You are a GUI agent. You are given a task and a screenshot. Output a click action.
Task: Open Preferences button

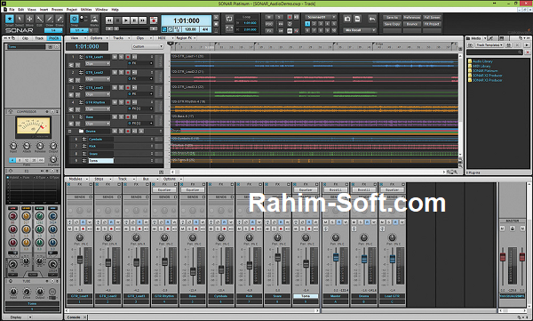[412, 18]
